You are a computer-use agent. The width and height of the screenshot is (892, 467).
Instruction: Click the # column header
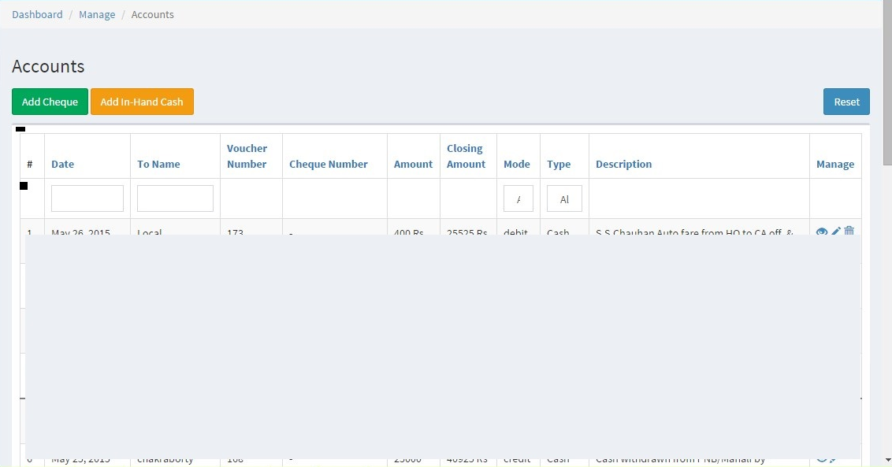(x=30, y=164)
